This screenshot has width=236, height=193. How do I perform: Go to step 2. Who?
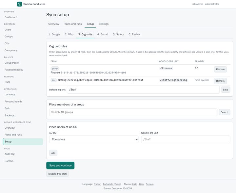coord(69,35)
